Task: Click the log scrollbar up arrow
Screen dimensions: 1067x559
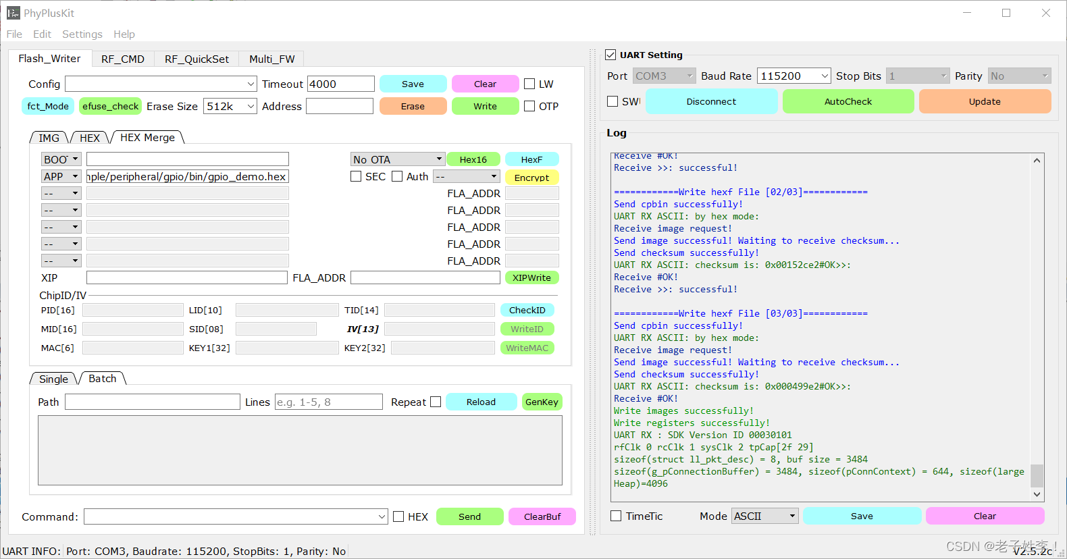Action: click(x=1037, y=160)
